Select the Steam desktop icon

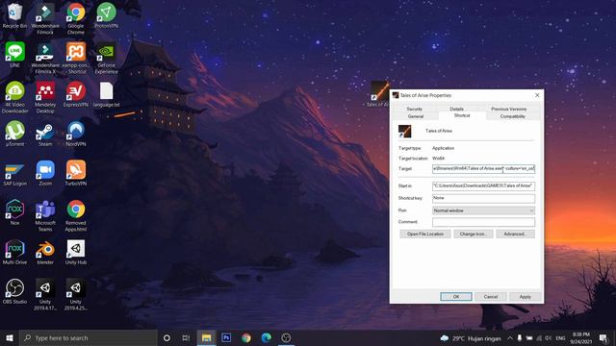(x=45, y=134)
